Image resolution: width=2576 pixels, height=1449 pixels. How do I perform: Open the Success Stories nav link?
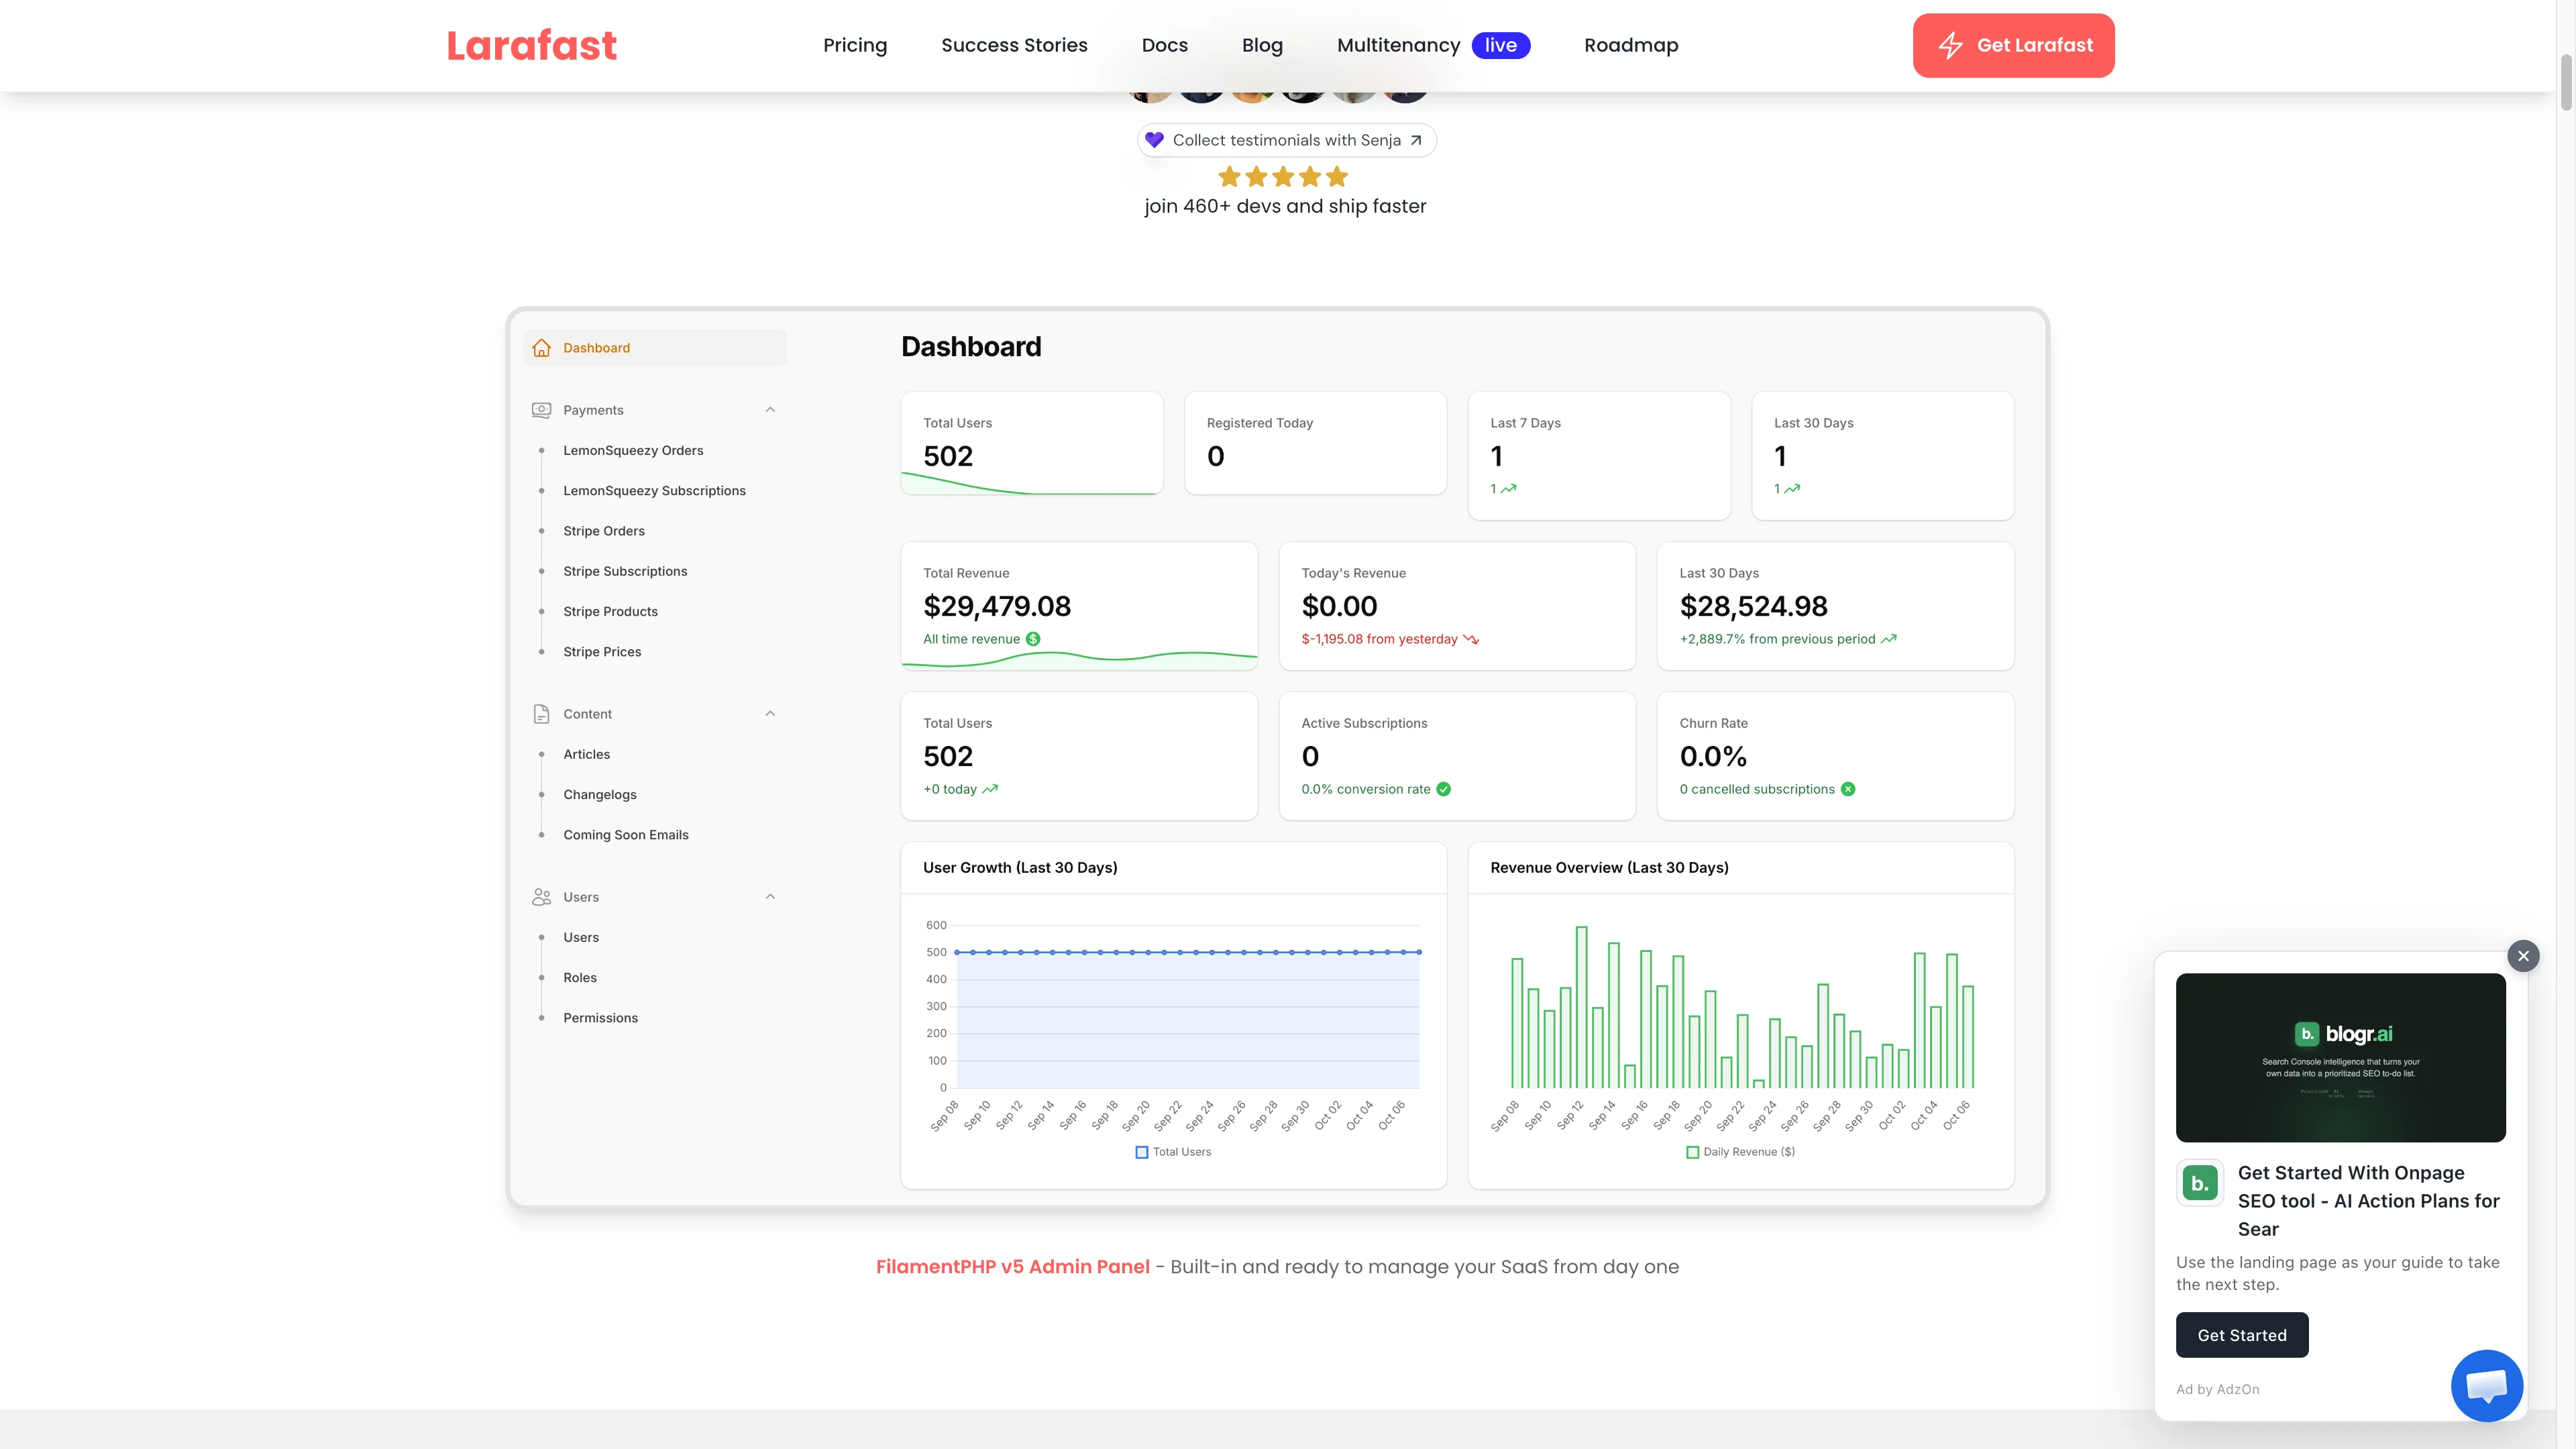click(x=1014, y=45)
